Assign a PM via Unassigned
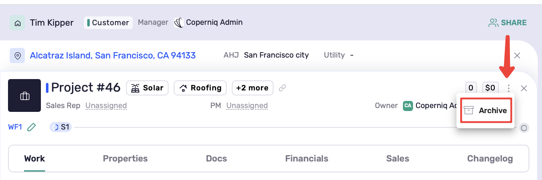The width and height of the screenshot is (542, 180). (247, 106)
